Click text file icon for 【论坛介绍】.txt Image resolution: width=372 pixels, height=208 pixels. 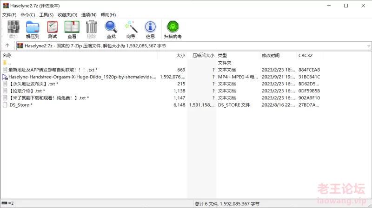(x=5, y=91)
